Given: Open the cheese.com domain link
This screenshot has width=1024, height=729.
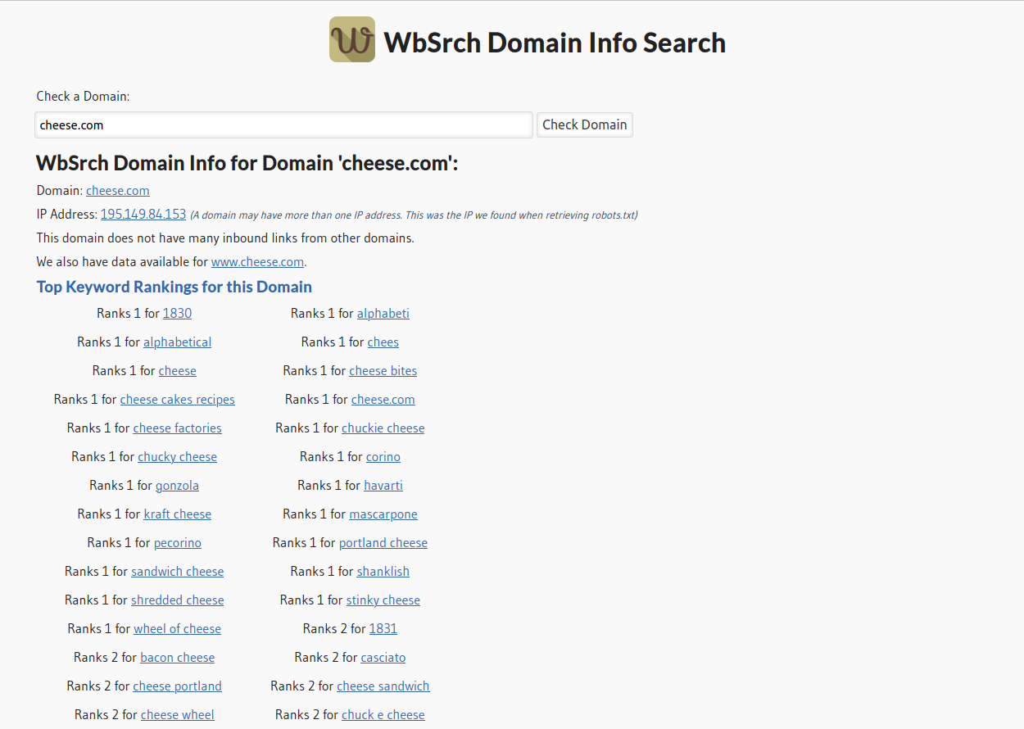Looking at the screenshot, I should 117,190.
